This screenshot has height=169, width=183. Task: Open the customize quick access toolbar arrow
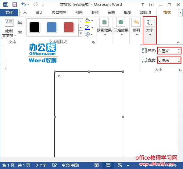click(x=43, y=5)
